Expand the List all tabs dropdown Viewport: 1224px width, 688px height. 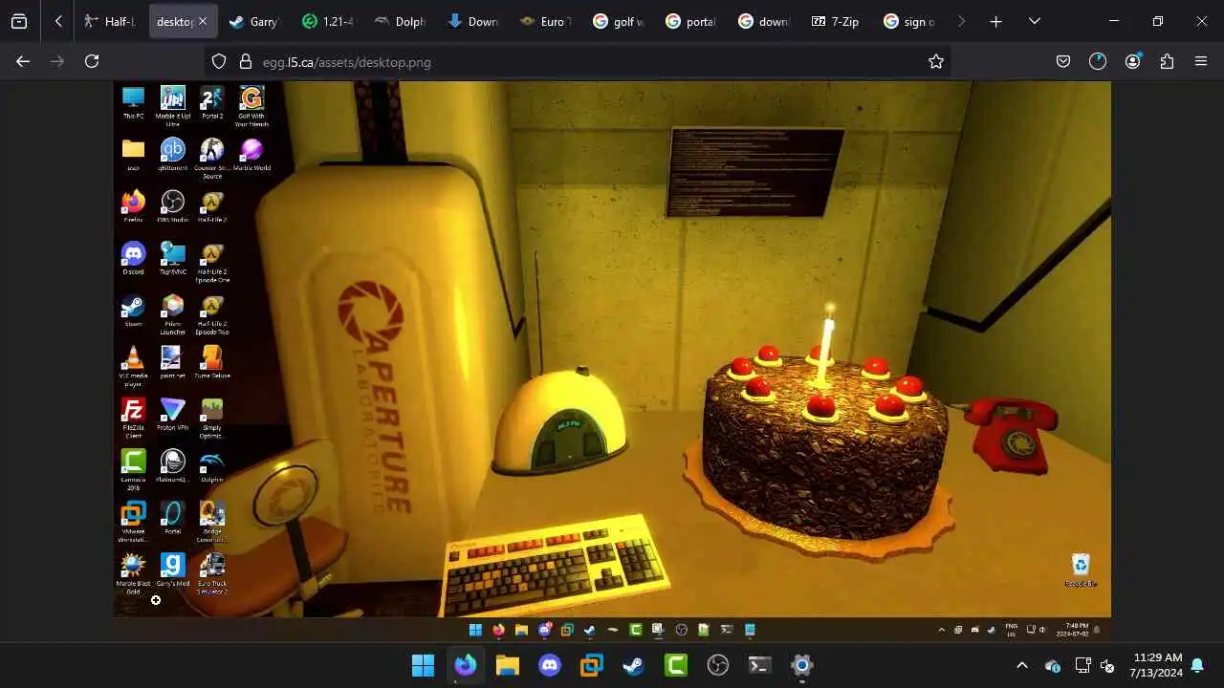(x=1034, y=21)
